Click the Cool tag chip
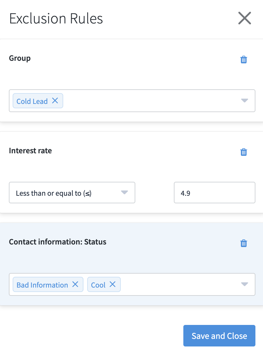Screen dimensions: 263x349 pyautogui.click(x=98, y=284)
